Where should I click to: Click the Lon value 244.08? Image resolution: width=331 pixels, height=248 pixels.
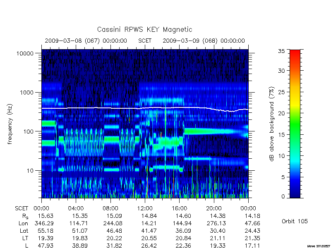(113, 223)
